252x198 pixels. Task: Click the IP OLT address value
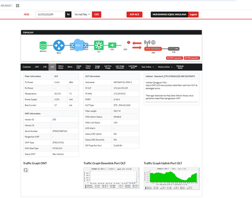click(120, 88)
